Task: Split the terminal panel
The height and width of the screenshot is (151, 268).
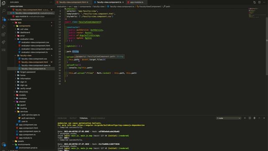Action: click(x=250, y=118)
